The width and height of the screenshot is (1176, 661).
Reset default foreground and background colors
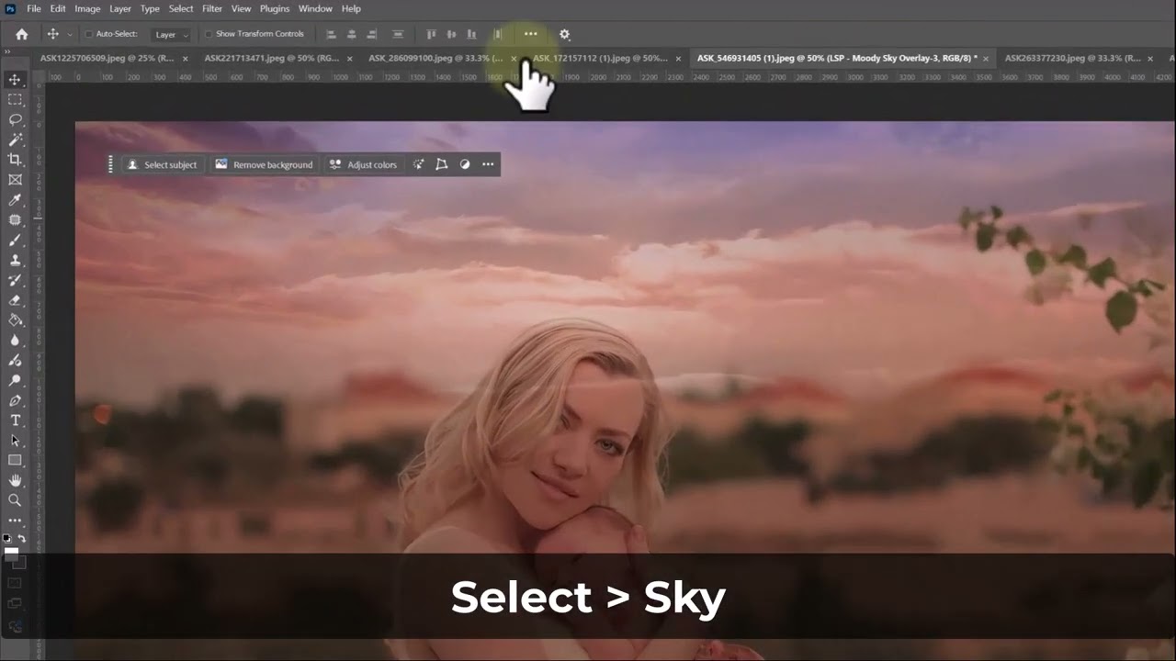click(7, 539)
